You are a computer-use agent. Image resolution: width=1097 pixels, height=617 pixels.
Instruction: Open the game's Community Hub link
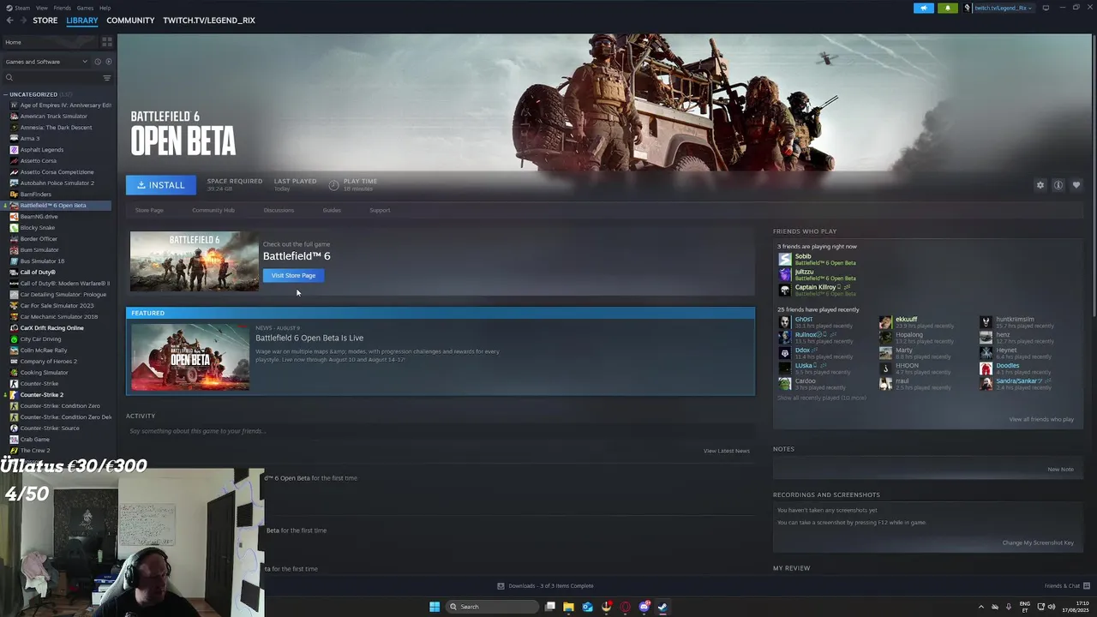213,210
